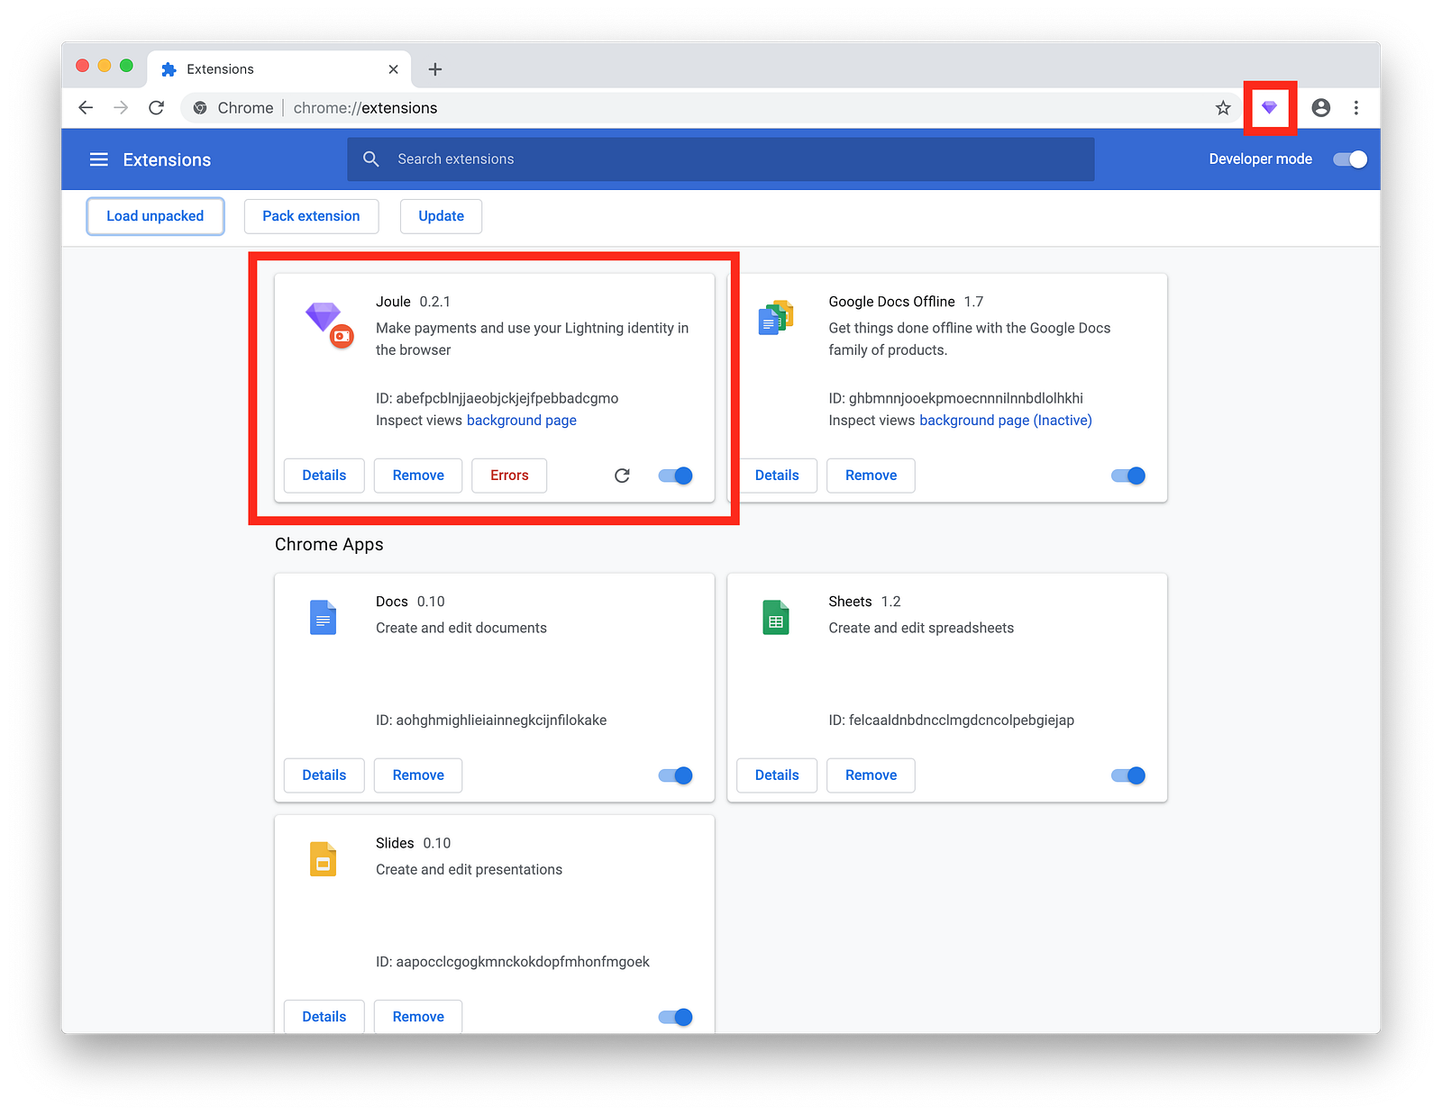Select Joule ID abefpcblnjjaeobjckjejfpebbadcgmo text
The height and width of the screenshot is (1115, 1442).
tap(497, 398)
